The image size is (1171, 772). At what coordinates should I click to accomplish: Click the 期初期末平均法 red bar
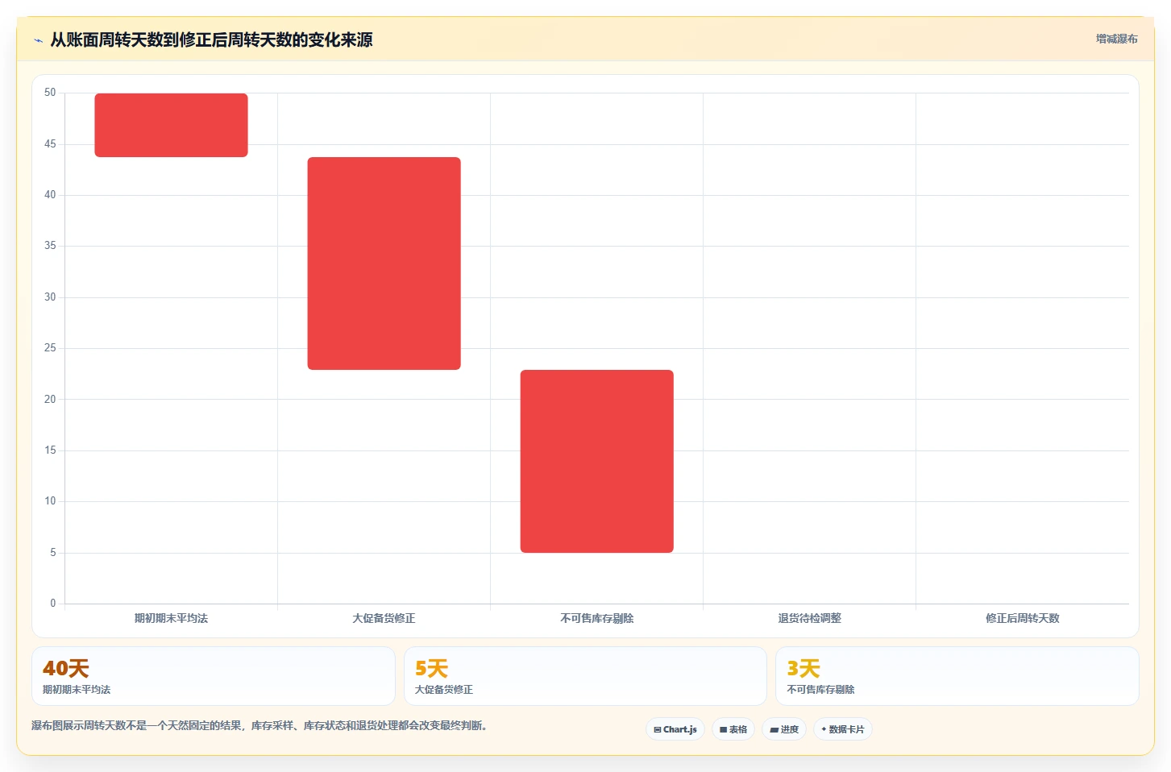171,125
